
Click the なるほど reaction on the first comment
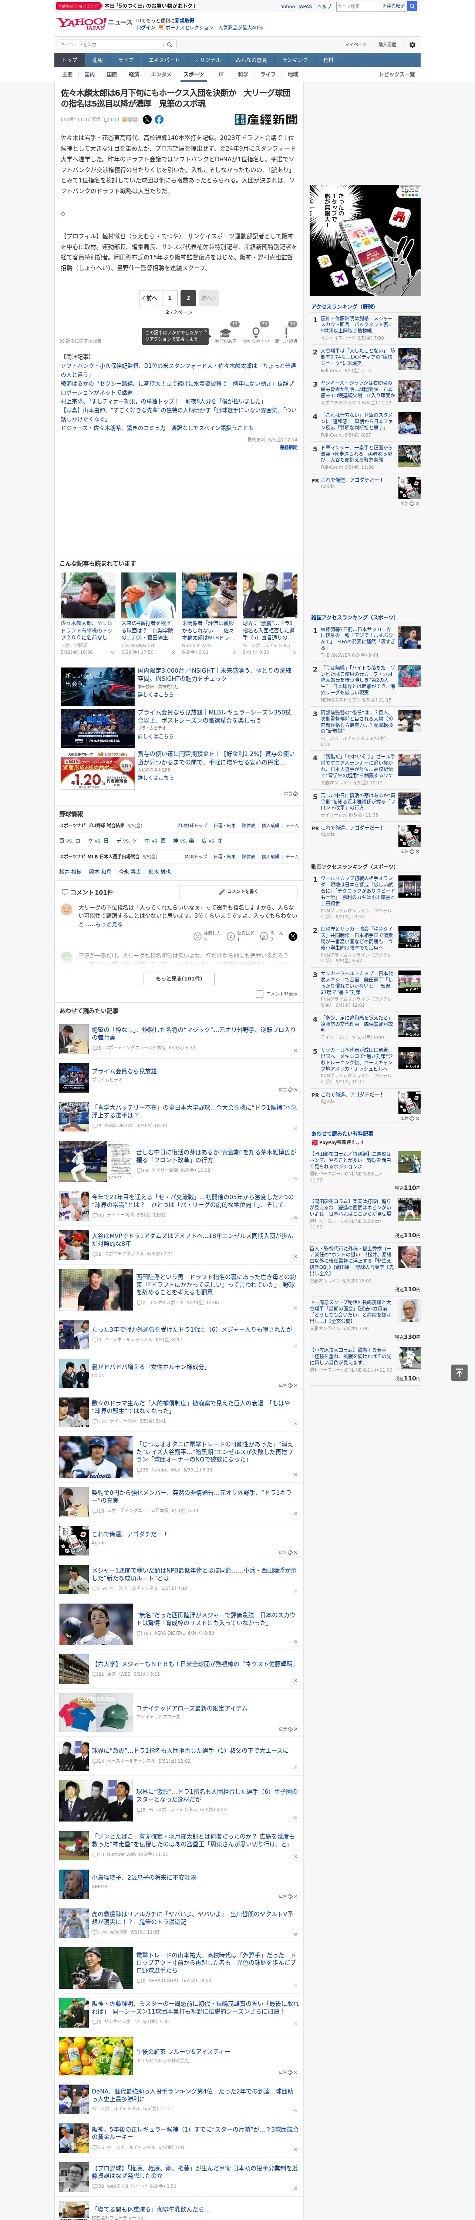coord(240,936)
